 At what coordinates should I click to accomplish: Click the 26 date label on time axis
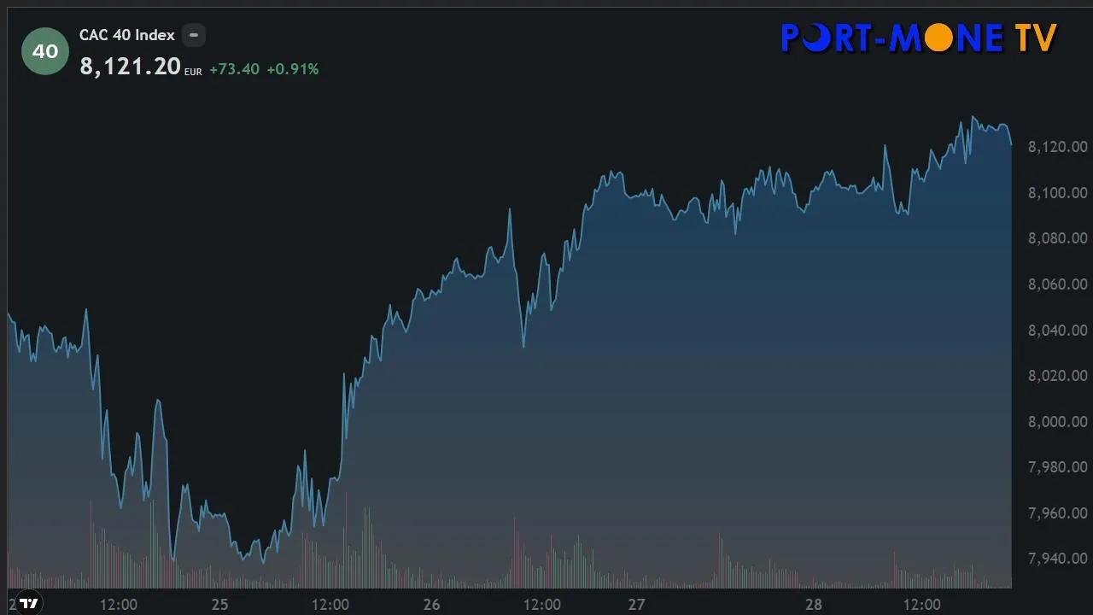coord(431,604)
